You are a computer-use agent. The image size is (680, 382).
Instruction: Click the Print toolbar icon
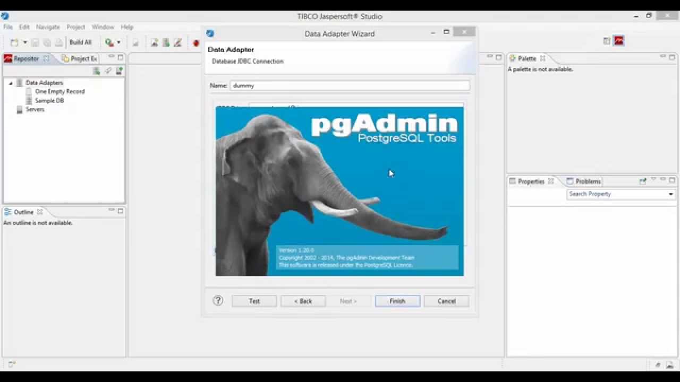pyautogui.click(x=58, y=42)
